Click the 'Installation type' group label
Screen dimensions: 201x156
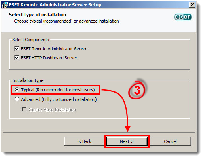(28, 80)
